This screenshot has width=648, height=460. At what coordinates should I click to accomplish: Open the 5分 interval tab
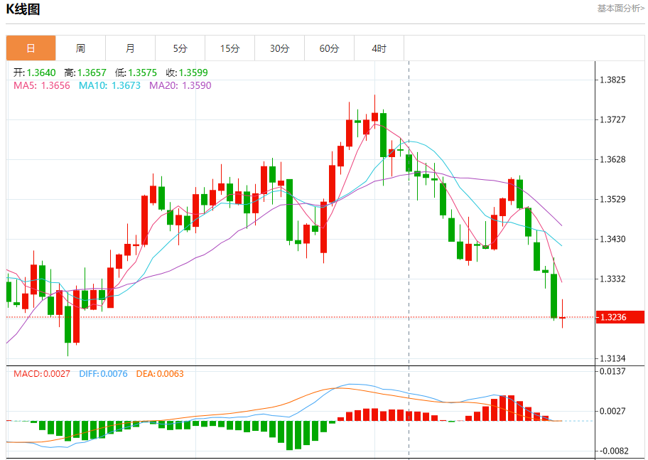pos(180,48)
